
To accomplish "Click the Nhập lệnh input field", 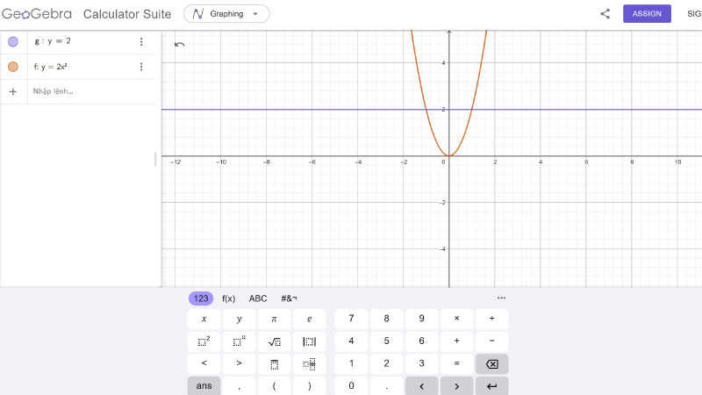I will tap(88, 91).
